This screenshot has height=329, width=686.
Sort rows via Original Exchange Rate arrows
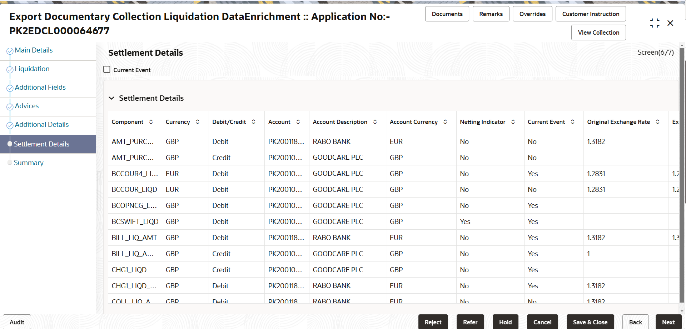point(658,122)
